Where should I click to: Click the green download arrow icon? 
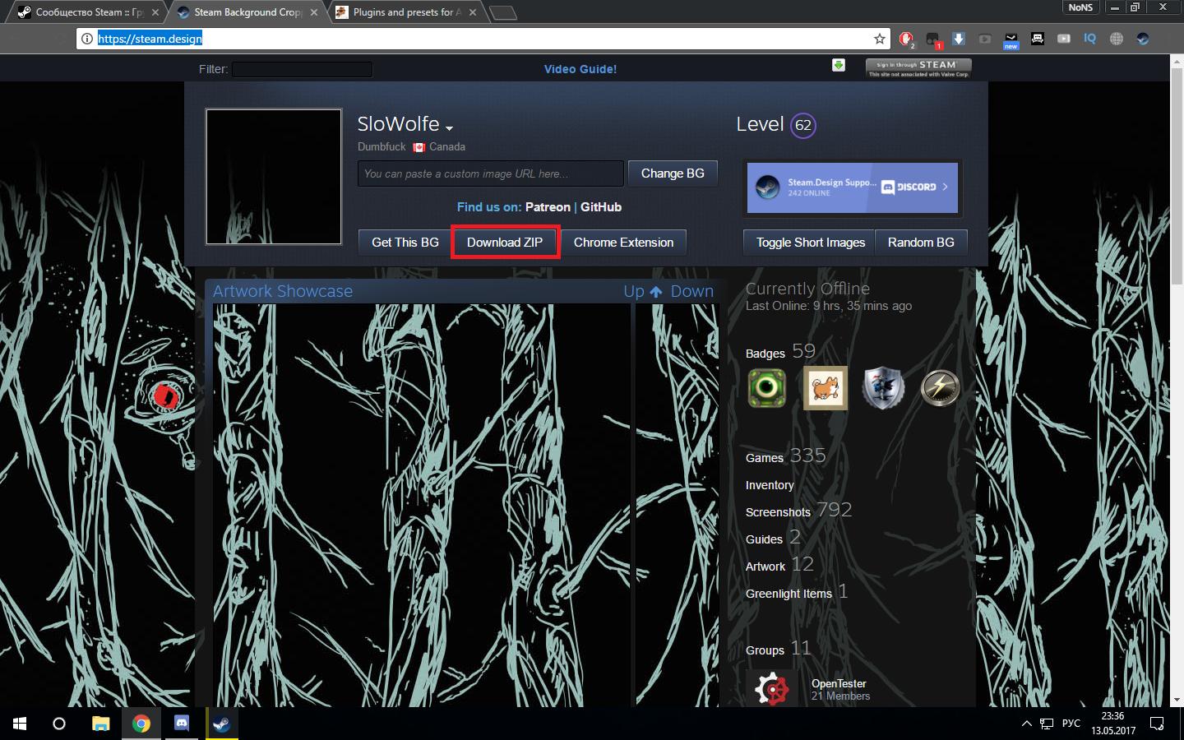point(838,66)
